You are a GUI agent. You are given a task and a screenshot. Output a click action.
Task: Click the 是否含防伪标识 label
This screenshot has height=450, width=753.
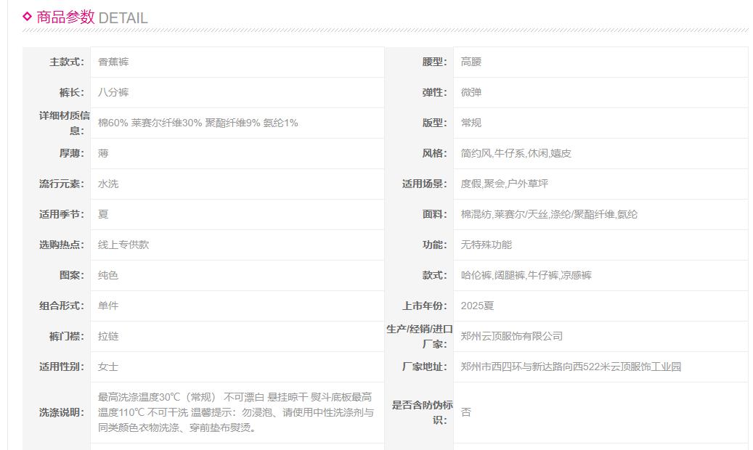[423, 412]
